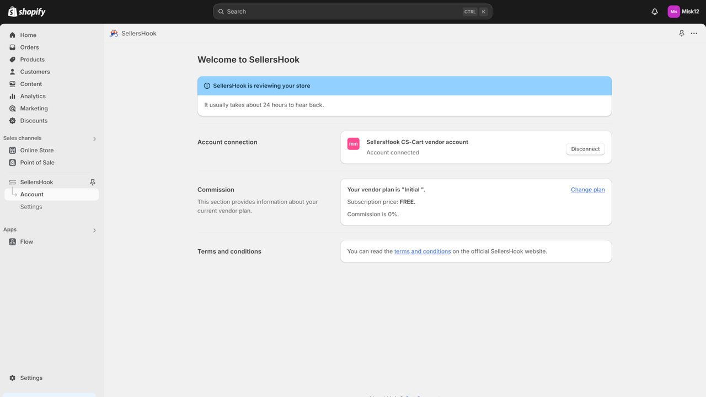Viewport: 706px width, 397px height.
Task: Click the Flow app icon
Action: click(x=13, y=242)
